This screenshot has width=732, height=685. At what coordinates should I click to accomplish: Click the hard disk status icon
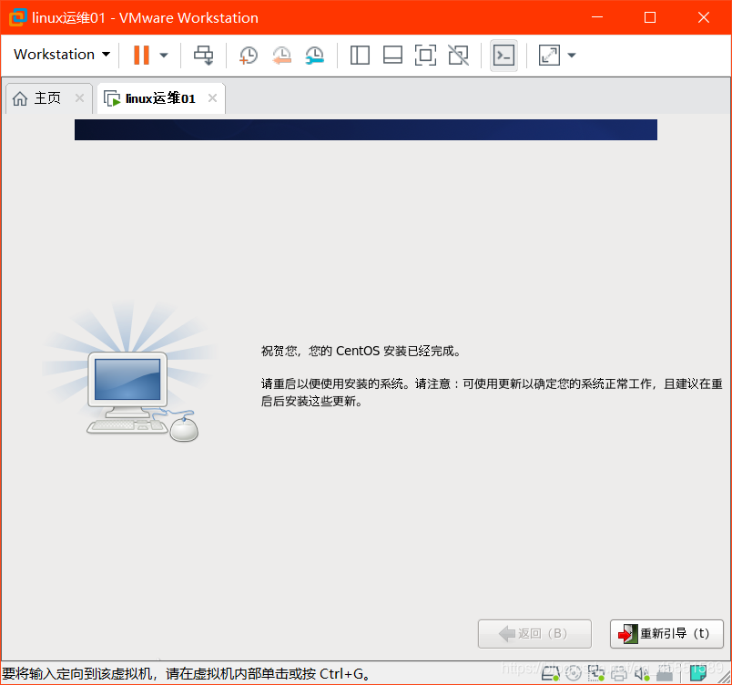(551, 673)
